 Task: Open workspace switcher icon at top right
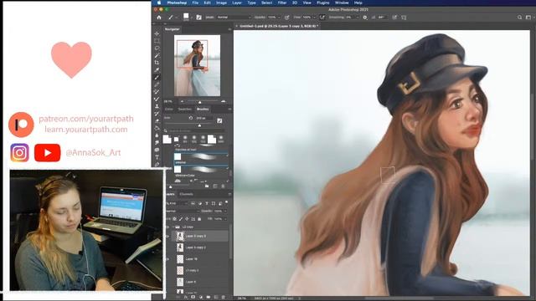(x=528, y=17)
